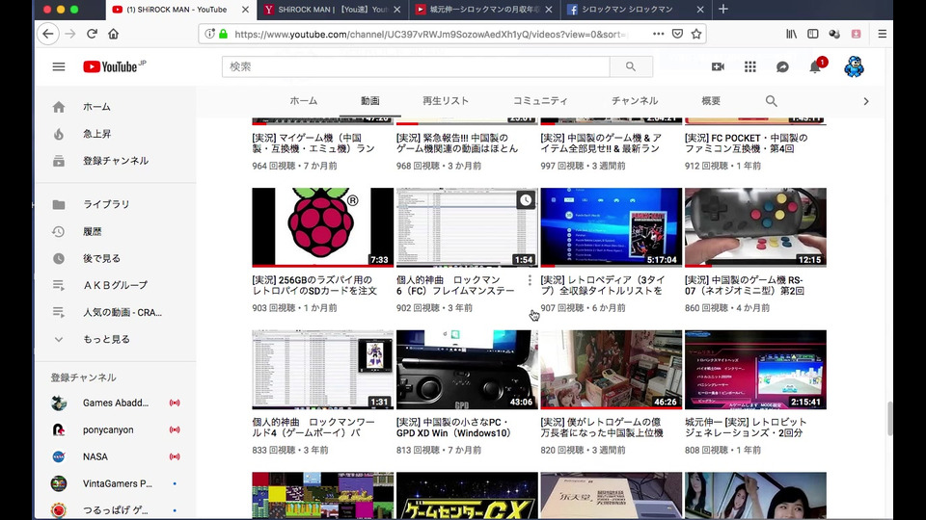Switch to Facebook シロックマン browser tab
Viewport: 926px width, 520px height.
[635, 10]
